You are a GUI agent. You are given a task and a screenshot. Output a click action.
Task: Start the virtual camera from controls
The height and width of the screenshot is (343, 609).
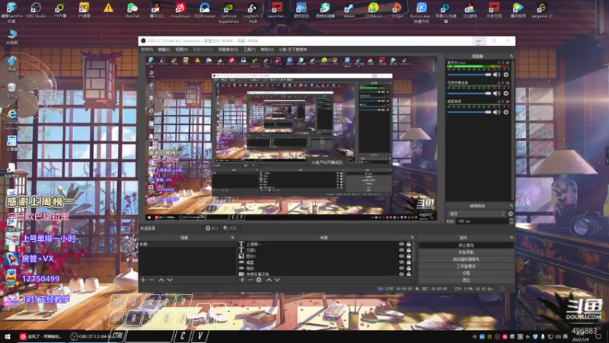tap(466, 259)
